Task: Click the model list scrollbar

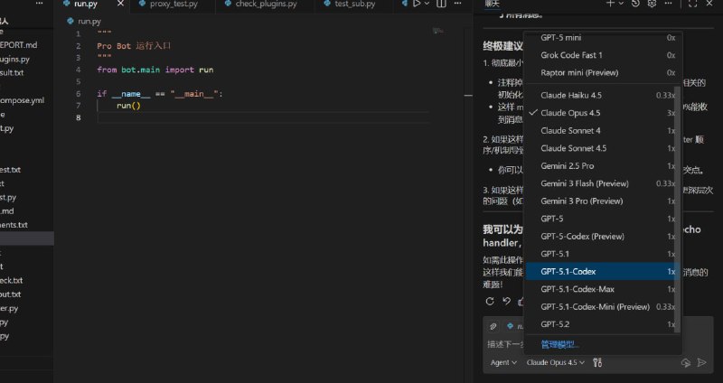Action: pos(677,210)
